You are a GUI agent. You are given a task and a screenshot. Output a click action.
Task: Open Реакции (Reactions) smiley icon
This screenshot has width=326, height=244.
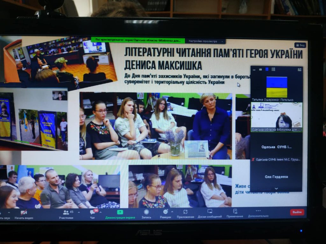coord(166,212)
